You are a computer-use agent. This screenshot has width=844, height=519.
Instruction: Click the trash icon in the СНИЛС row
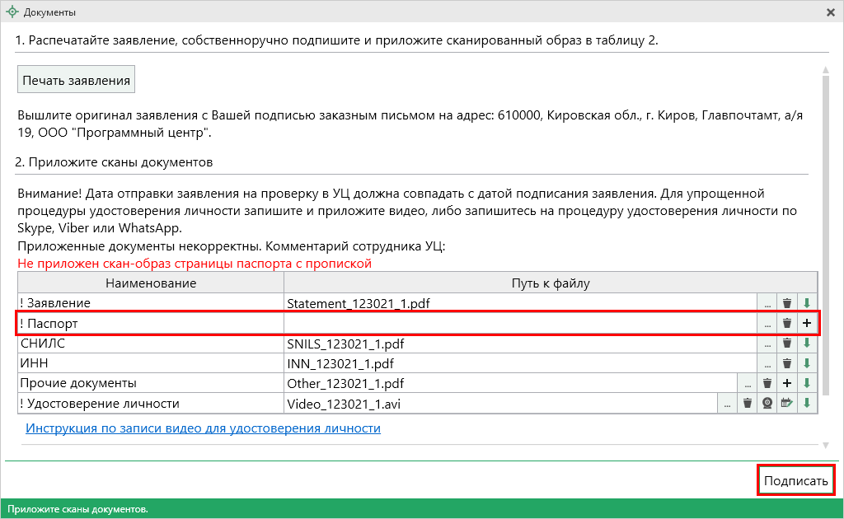pyautogui.click(x=787, y=344)
